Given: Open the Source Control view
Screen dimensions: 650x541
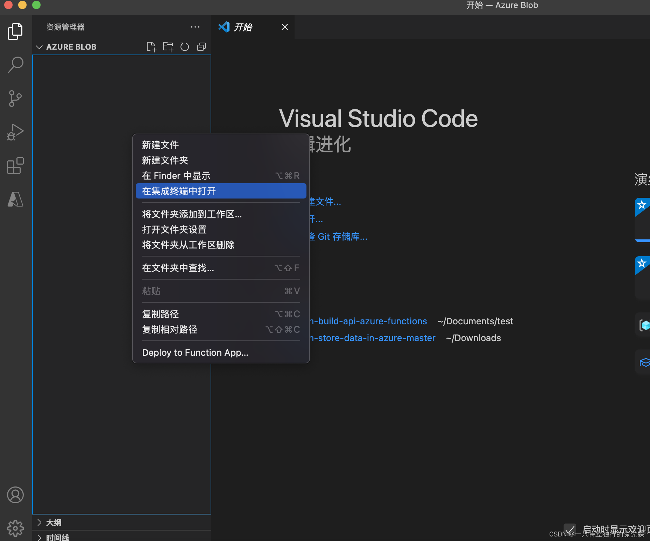Looking at the screenshot, I should (x=15, y=99).
